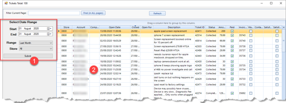The width and height of the screenshot is (286, 103).
Task: Focus the Filter Current Page text field
Action: pos(54,13)
